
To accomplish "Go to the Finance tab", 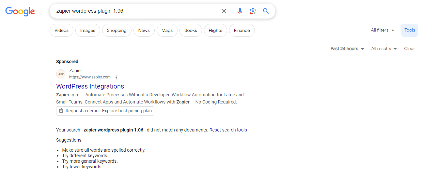I will [x=242, y=31].
